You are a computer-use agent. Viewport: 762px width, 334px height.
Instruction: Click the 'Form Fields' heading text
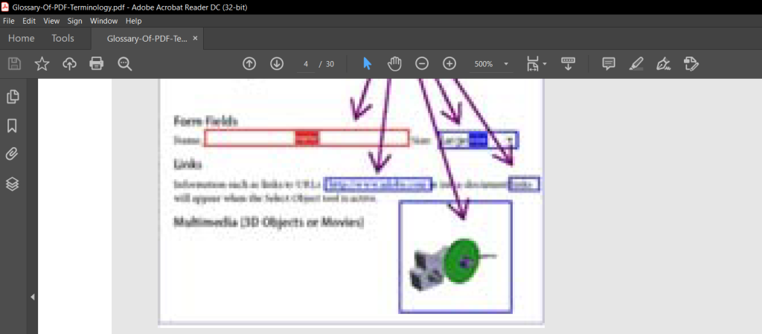205,121
